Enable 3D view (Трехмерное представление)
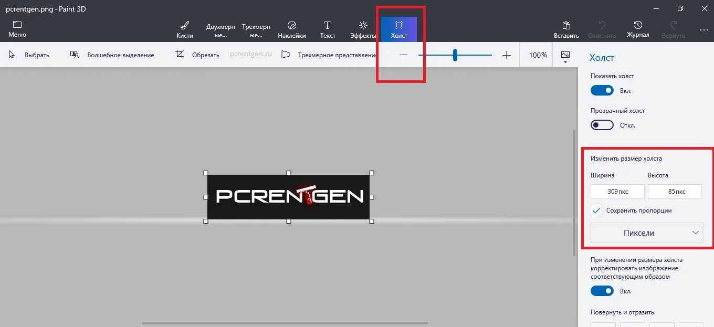Image resolution: width=714 pixels, height=327 pixels. point(330,55)
